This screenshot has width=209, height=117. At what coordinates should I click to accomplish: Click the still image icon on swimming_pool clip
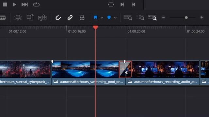point(56,82)
